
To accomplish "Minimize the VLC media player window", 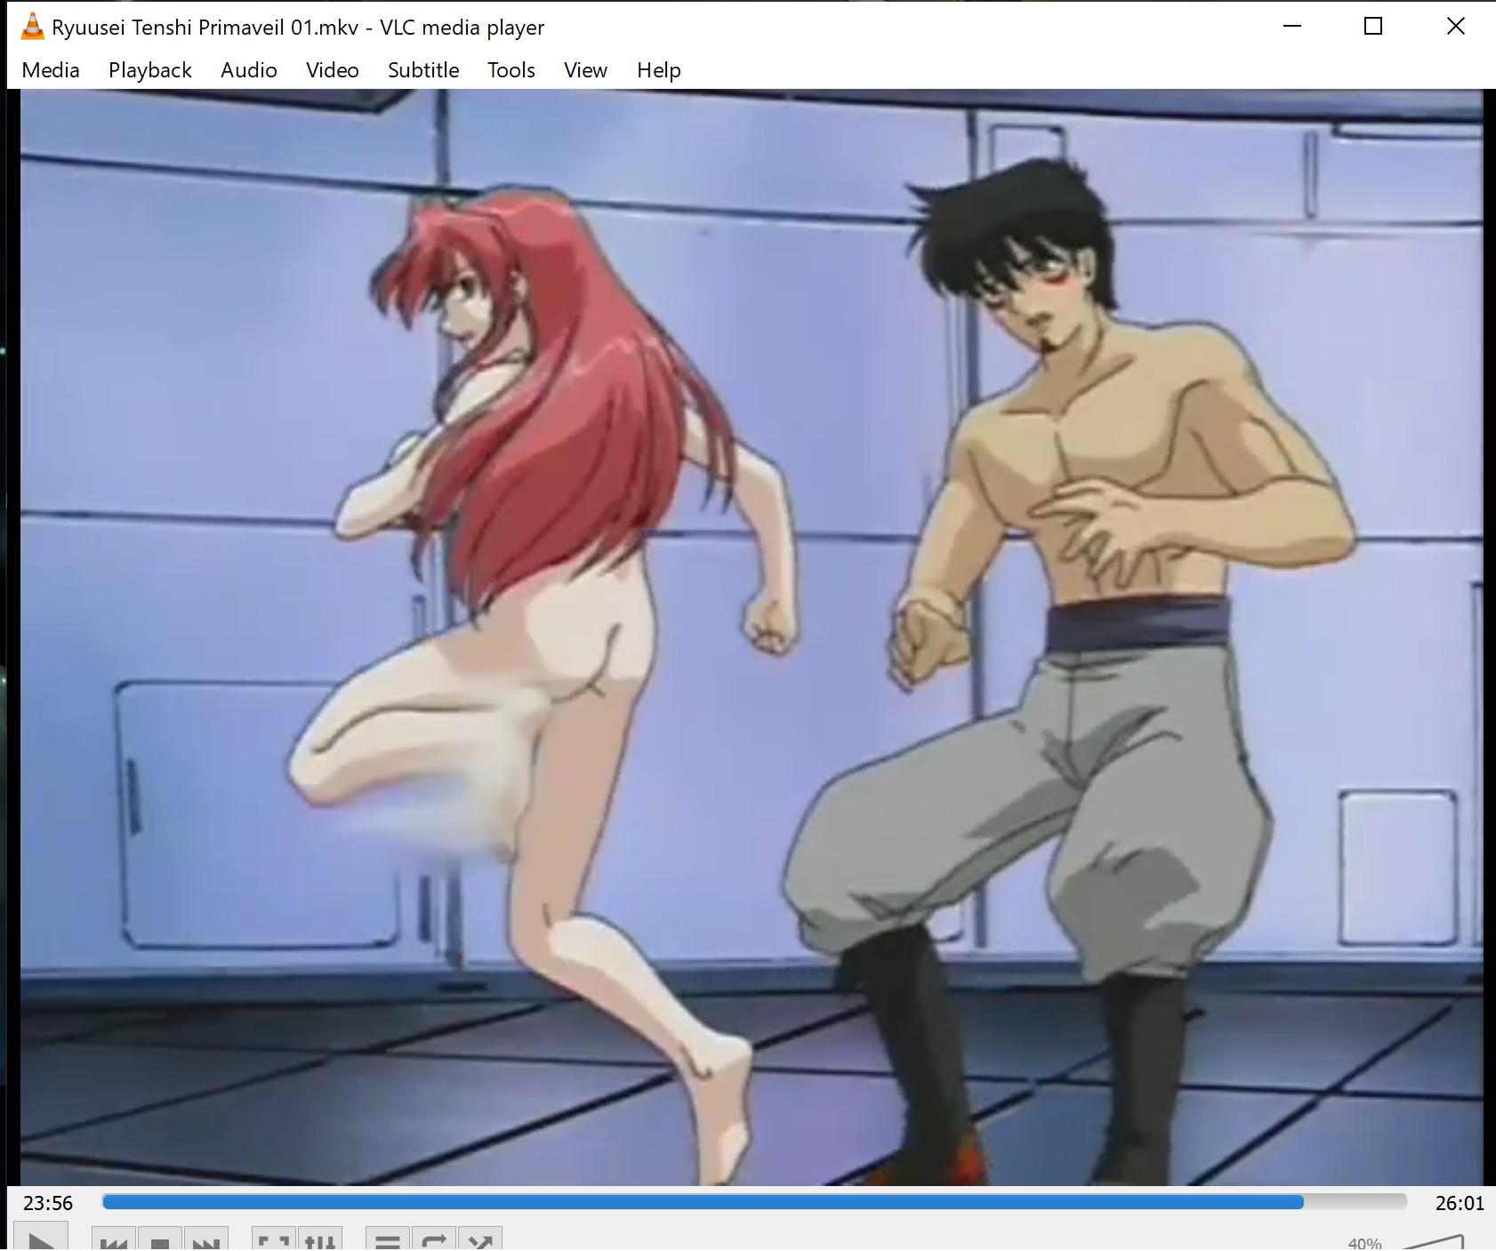I will [1292, 27].
